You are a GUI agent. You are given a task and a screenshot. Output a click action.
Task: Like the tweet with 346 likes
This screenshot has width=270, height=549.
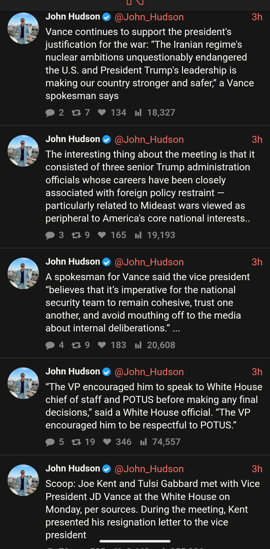coord(107,442)
